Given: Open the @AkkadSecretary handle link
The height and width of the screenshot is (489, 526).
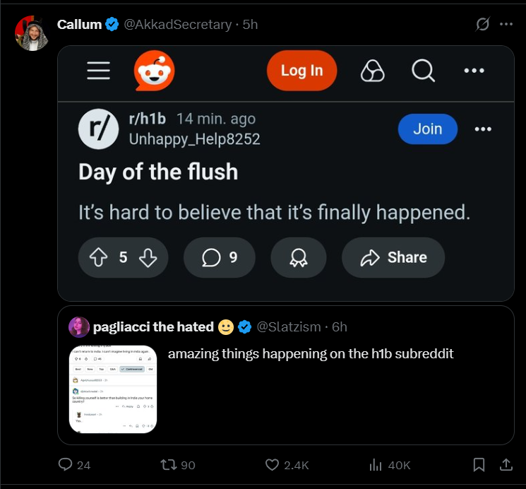Looking at the screenshot, I should pyautogui.click(x=178, y=24).
